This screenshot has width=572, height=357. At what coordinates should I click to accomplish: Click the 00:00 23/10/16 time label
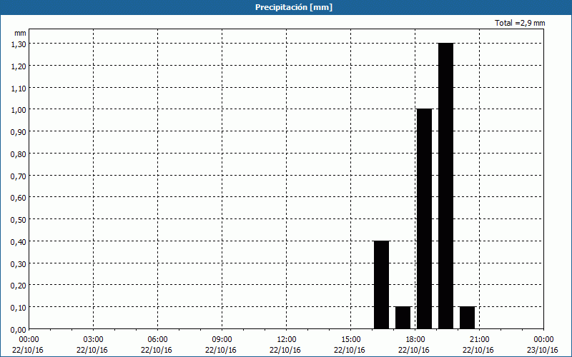tap(543, 345)
